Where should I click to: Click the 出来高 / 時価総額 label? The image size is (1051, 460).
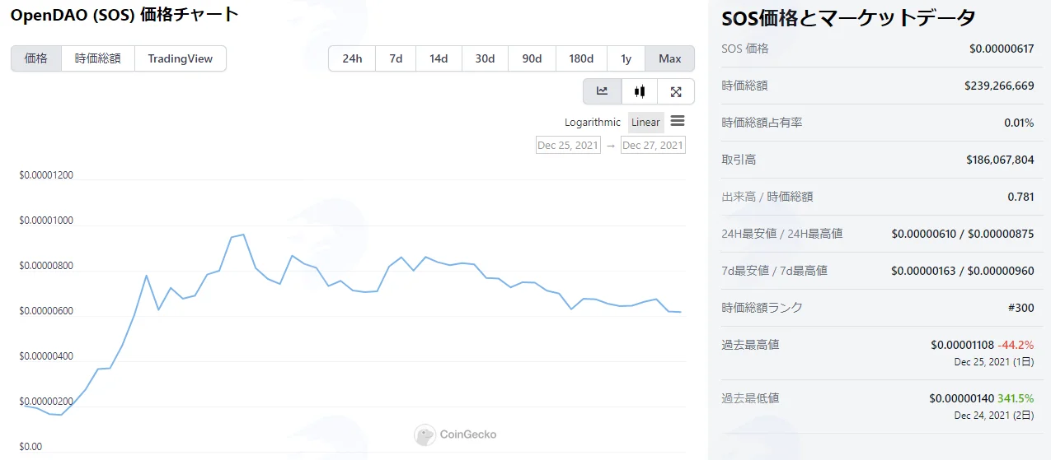767,197
